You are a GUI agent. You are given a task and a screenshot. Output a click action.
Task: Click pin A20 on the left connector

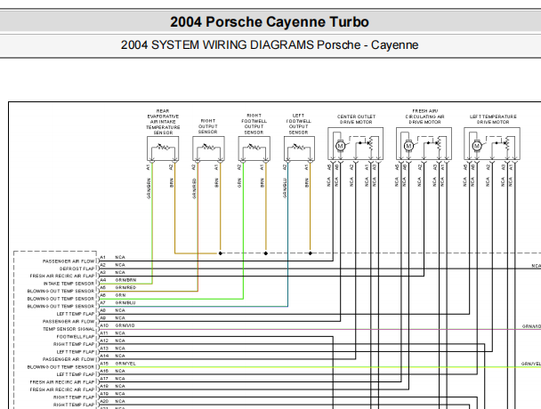click(x=104, y=401)
